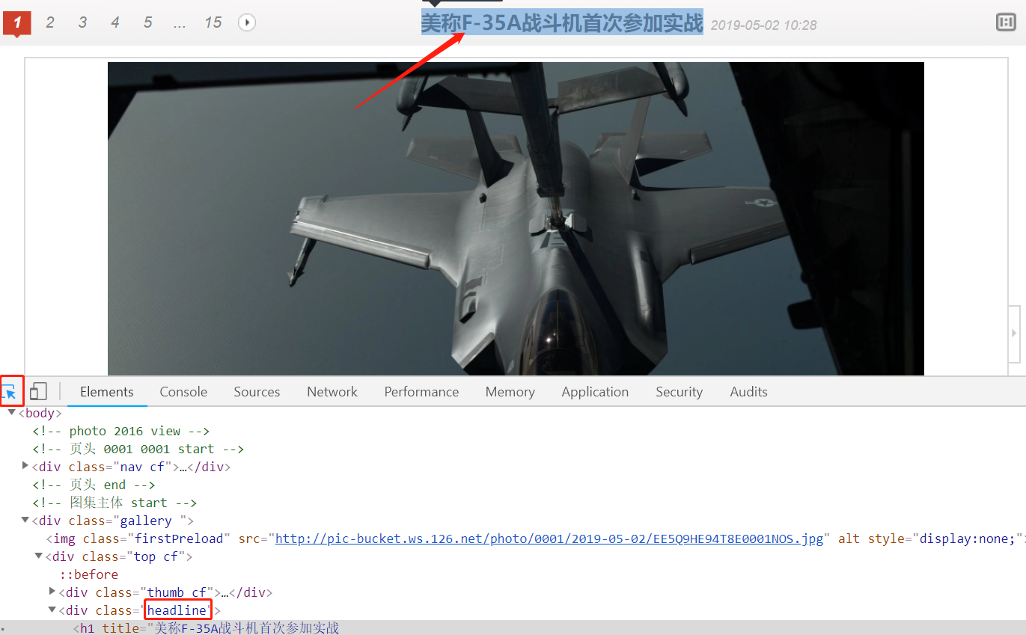This screenshot has height=635, width=1026.
Task: Click the next pages arrow in pagination
Action: 247,22
